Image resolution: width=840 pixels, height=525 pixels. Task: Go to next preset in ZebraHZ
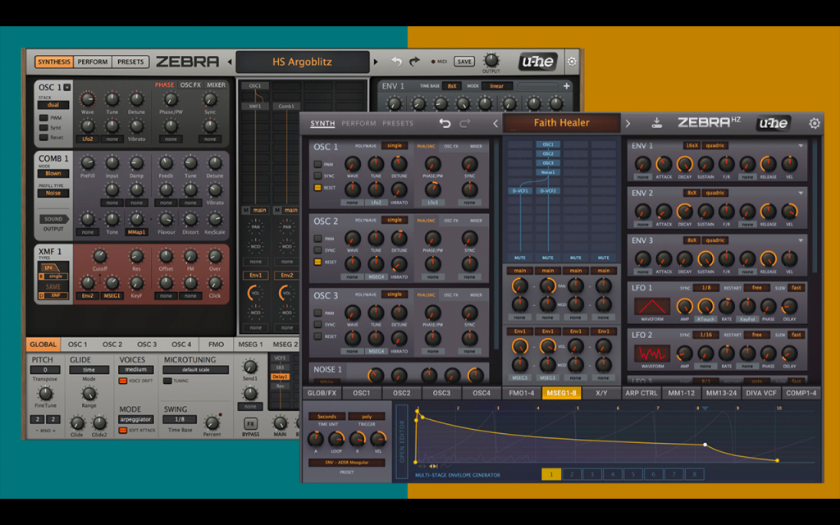coord(628,124)
